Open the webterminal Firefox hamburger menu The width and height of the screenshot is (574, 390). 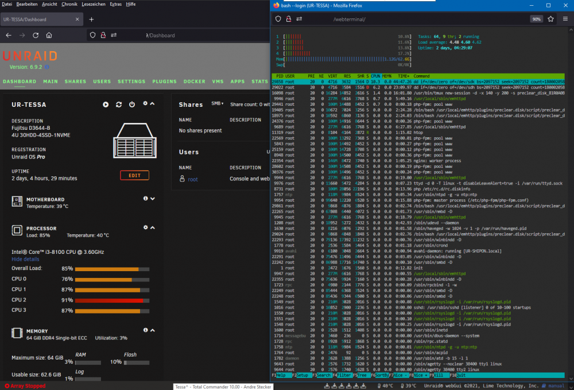tap(565, 19)
